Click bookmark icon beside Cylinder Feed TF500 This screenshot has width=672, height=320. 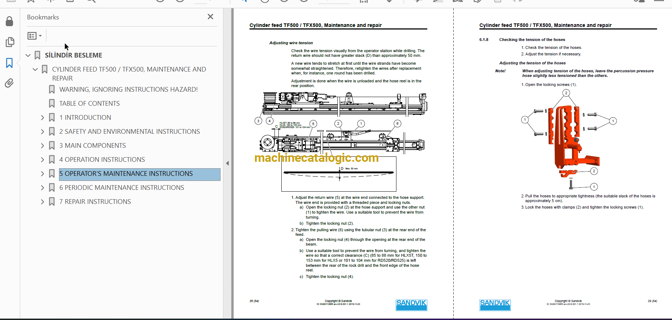(x=45, y=69)
